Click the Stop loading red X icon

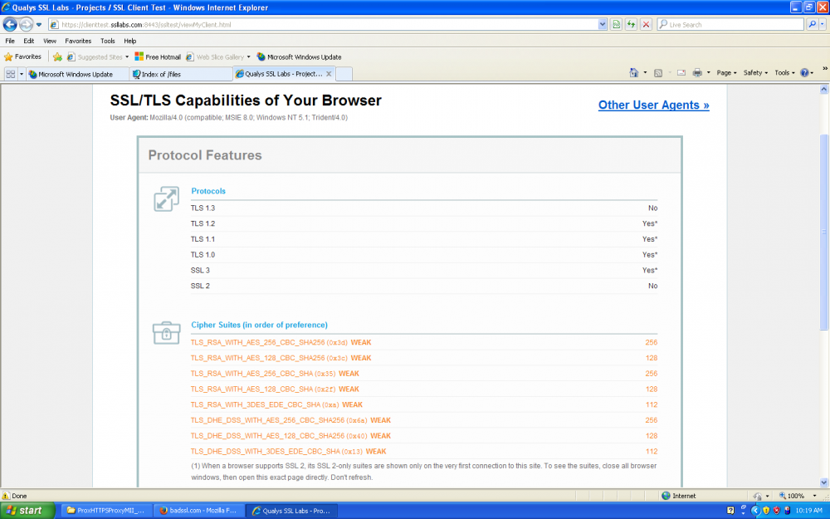(x=645, y=24)
